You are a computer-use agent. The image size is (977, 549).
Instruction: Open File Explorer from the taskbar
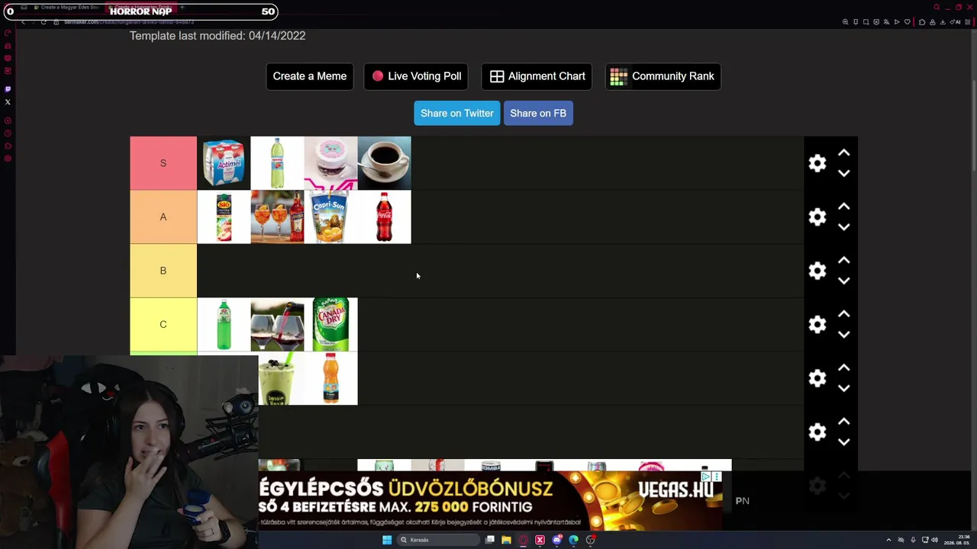point(506,540)
